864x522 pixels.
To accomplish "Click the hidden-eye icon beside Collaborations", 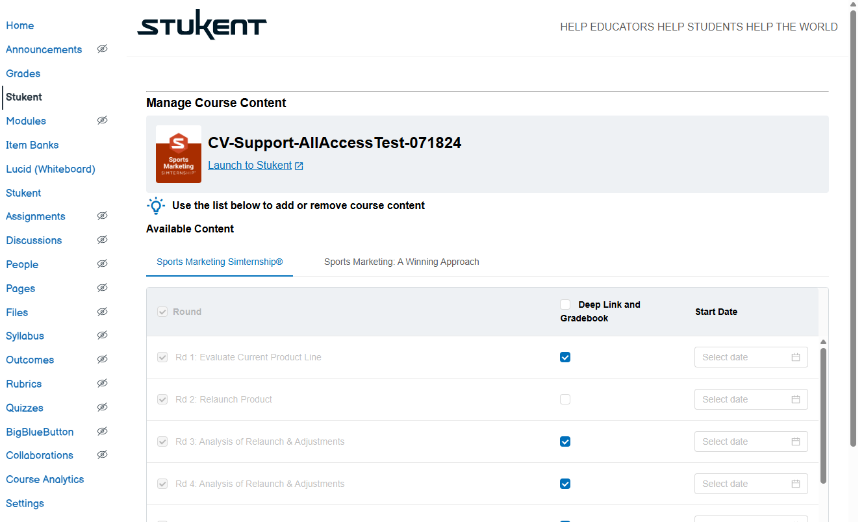I will point(102,454).
